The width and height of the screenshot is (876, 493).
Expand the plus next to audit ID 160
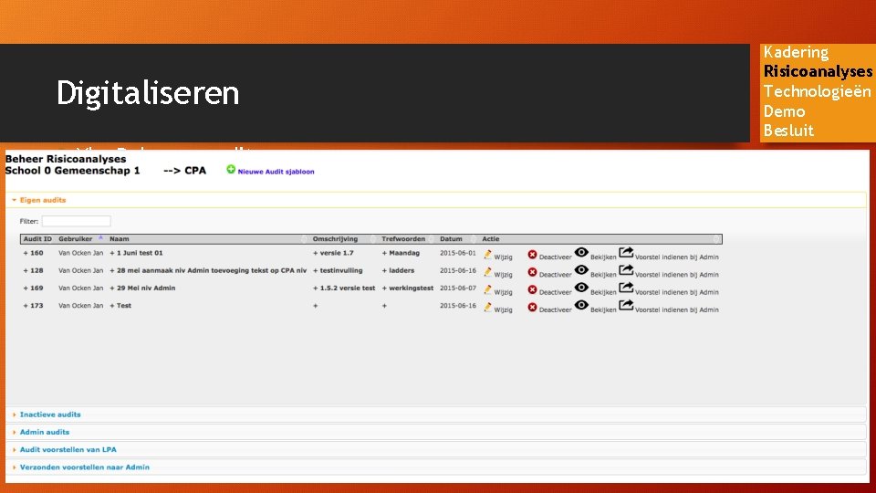point(26,253)
